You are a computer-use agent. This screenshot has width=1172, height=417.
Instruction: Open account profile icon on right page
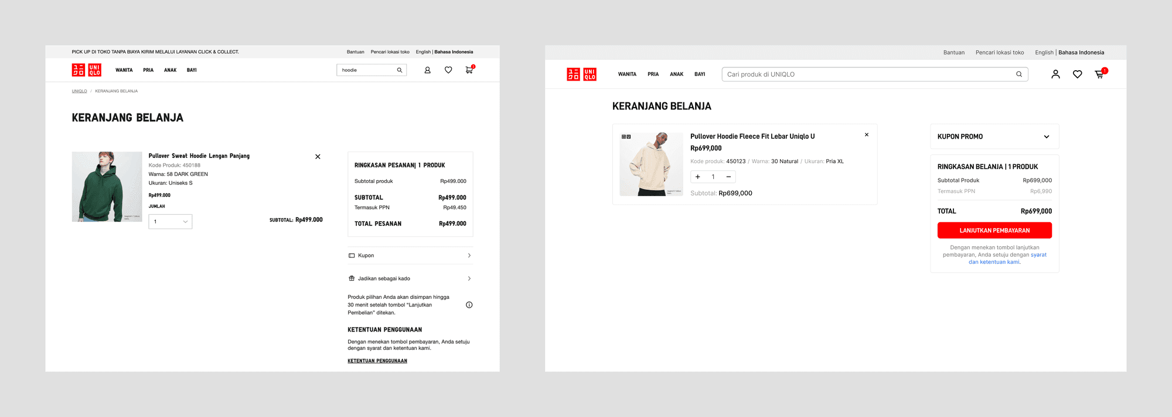click(x=1055, y=74)
